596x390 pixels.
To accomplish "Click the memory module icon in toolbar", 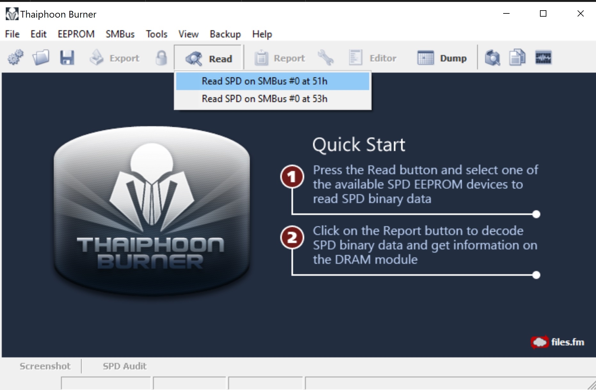I will (543, 58).
